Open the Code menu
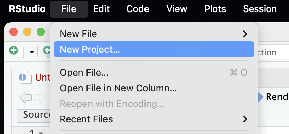Viewport: 289px width, 134px height. coord(138,9)
